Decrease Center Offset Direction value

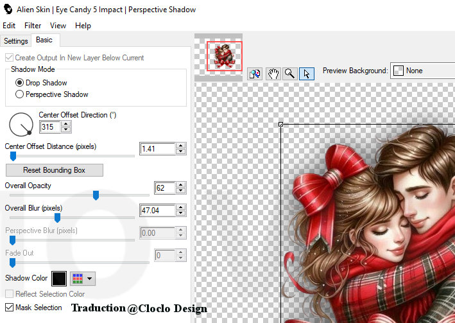(66, 130)
